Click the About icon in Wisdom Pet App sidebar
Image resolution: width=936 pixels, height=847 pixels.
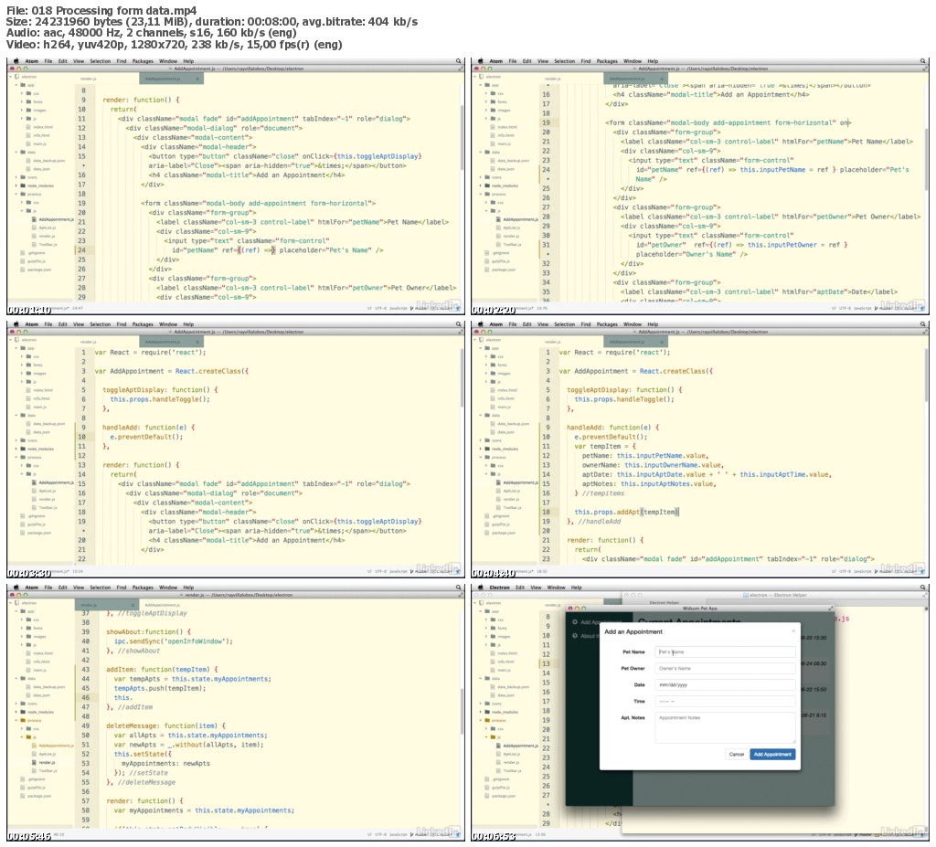575,635
